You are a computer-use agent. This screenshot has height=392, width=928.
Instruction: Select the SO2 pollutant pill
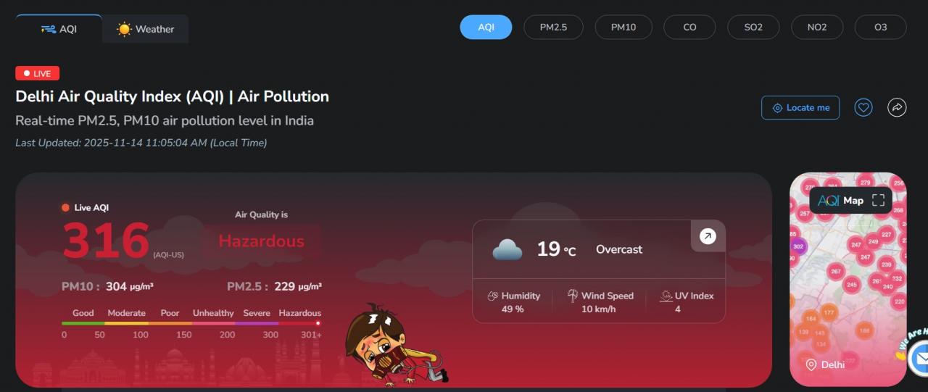point(753,28)
